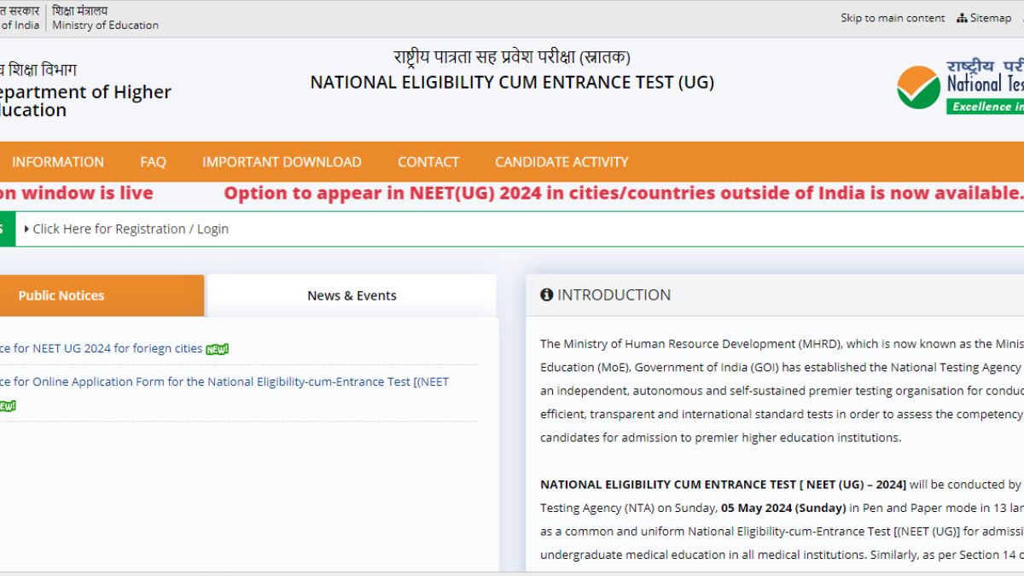Click the NEW badge after foreign cities notice
The width and height of the screenshot is (1024, 576).
218,349
